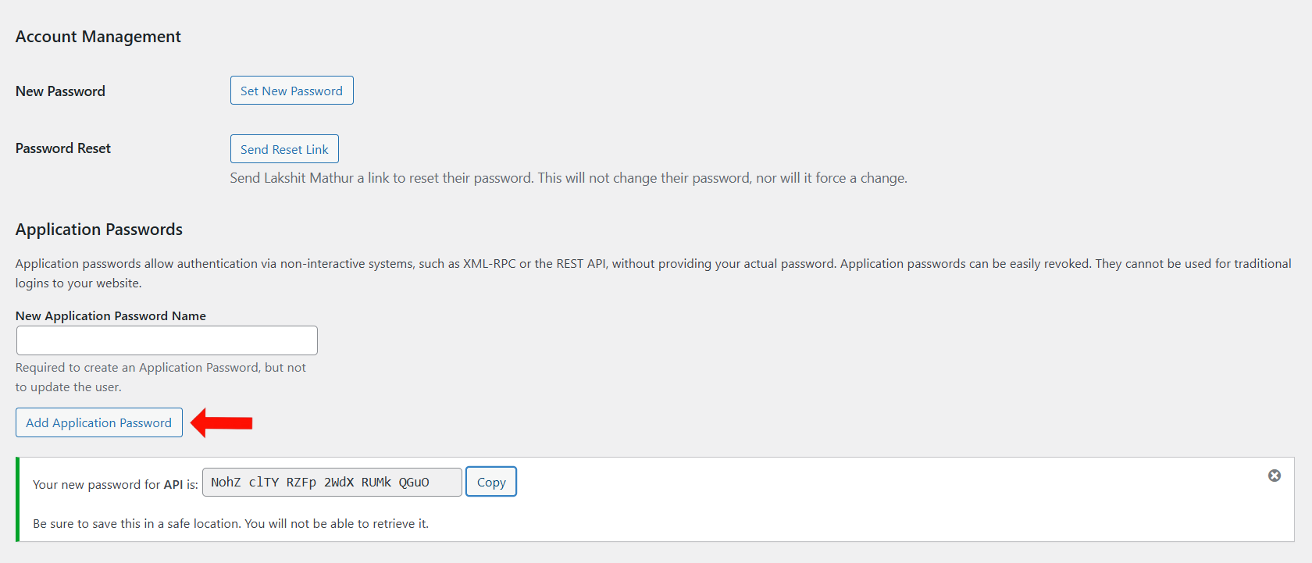This screenshot has width=1312, height=563.
Task: Copy the generated API password
Action: tap(491, 482)
